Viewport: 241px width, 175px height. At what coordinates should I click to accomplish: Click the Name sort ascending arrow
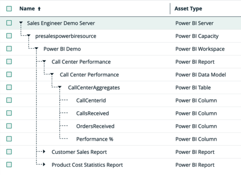point(39,9)
